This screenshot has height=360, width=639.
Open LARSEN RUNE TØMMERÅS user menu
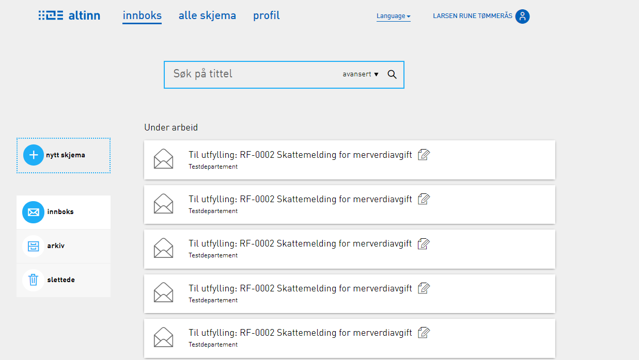[472, 16]
